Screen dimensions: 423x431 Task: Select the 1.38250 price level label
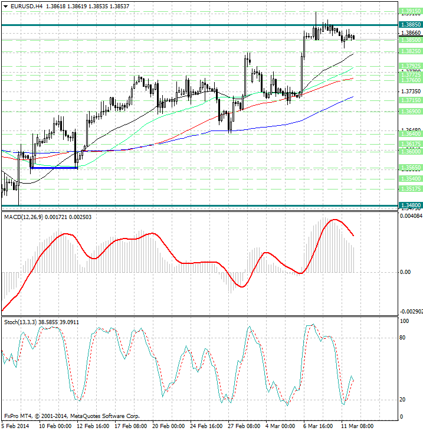coord(411,51)
